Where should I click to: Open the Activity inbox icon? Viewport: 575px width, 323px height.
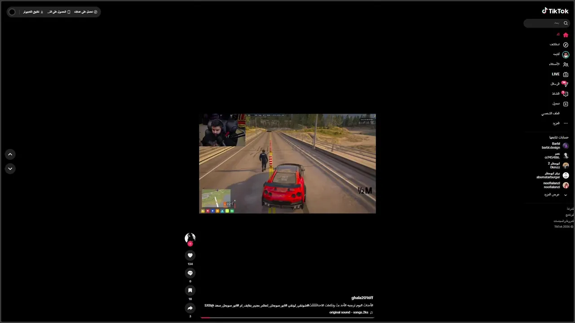point(565,94)
